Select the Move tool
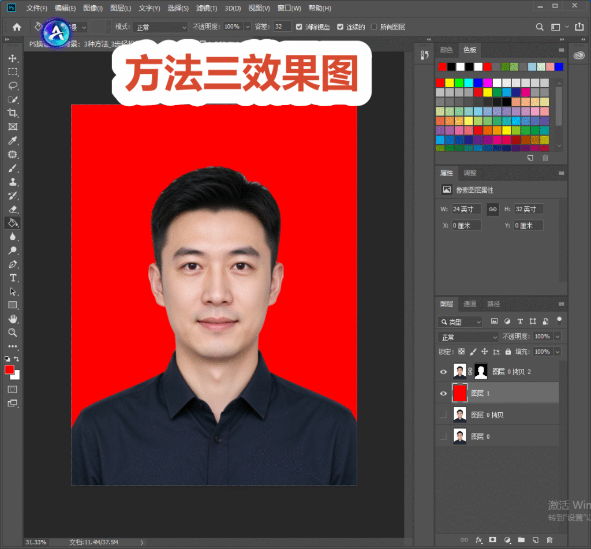Screen dimensions: 591x549 pos(13,58)
